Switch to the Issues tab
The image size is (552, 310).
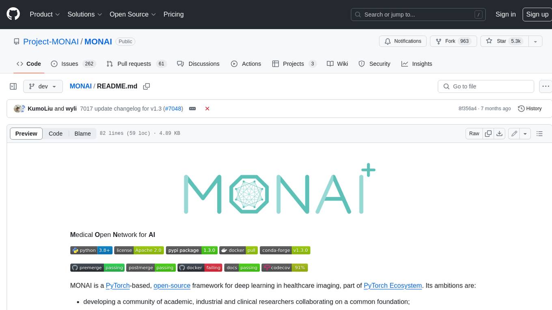[x=73, y=64]
